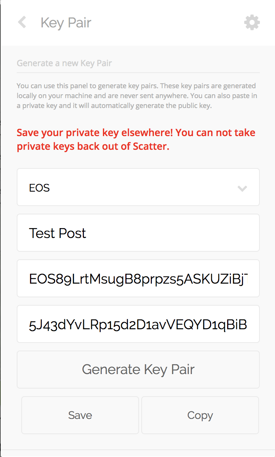
Task: Click the empty right end of the name field
Action: click(213, 233)
